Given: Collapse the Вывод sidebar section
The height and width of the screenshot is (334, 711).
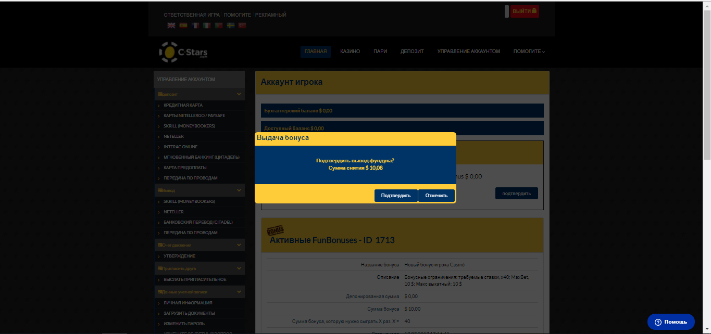Looking at the screenshot, I should 239,190.
